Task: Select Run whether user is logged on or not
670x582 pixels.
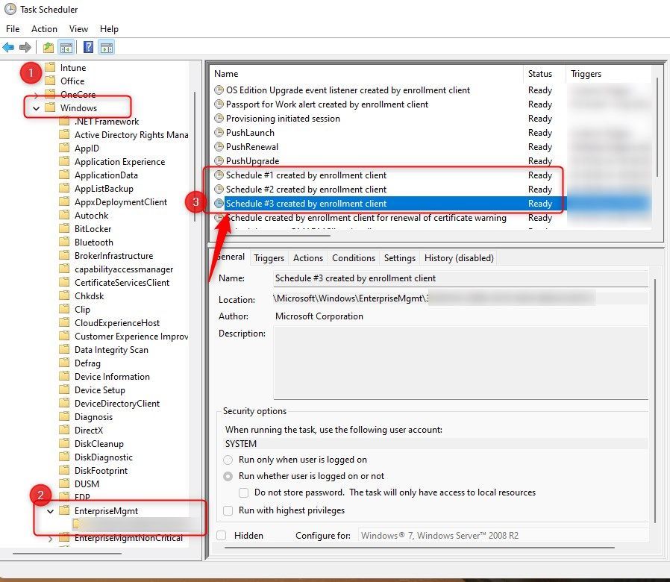Action: [x=228, y=476]
